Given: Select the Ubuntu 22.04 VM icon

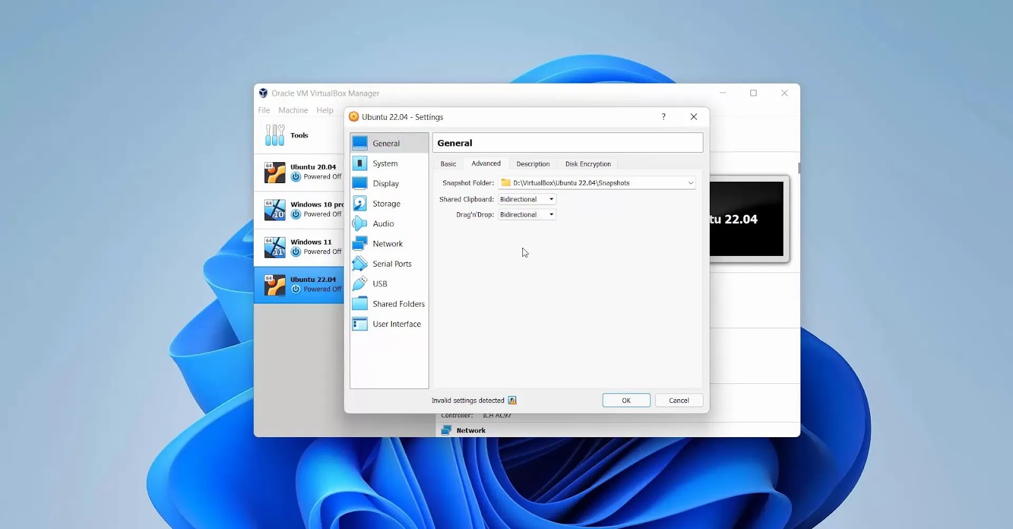Looking at the screenshot, I should [275, 284].
